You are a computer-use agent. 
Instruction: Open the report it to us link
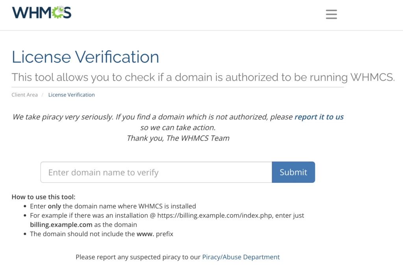pyautogui.click(x=319, y=117)
